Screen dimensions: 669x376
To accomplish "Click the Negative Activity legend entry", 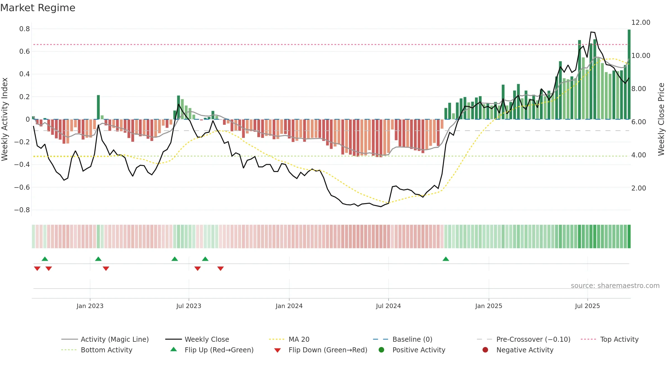I will (518, 350).
